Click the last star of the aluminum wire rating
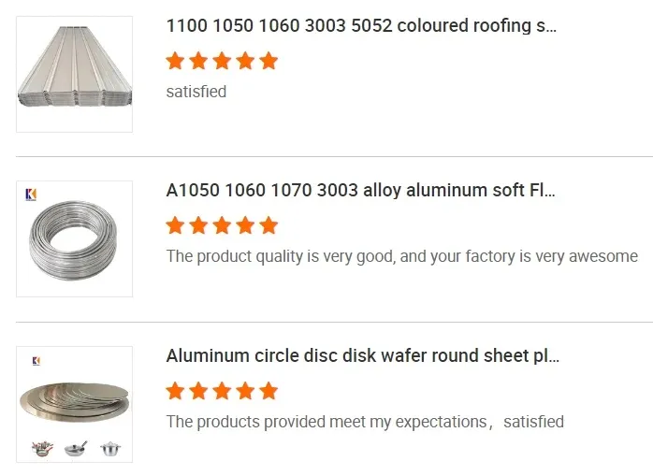The image size is (653, 476). point(268,225)
